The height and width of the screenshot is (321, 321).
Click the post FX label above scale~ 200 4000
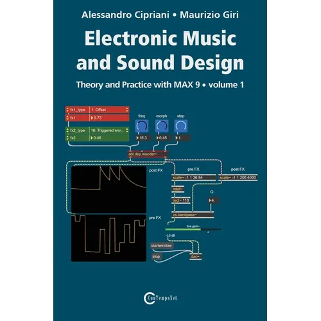pyautogui.click(x=238, y=169)
